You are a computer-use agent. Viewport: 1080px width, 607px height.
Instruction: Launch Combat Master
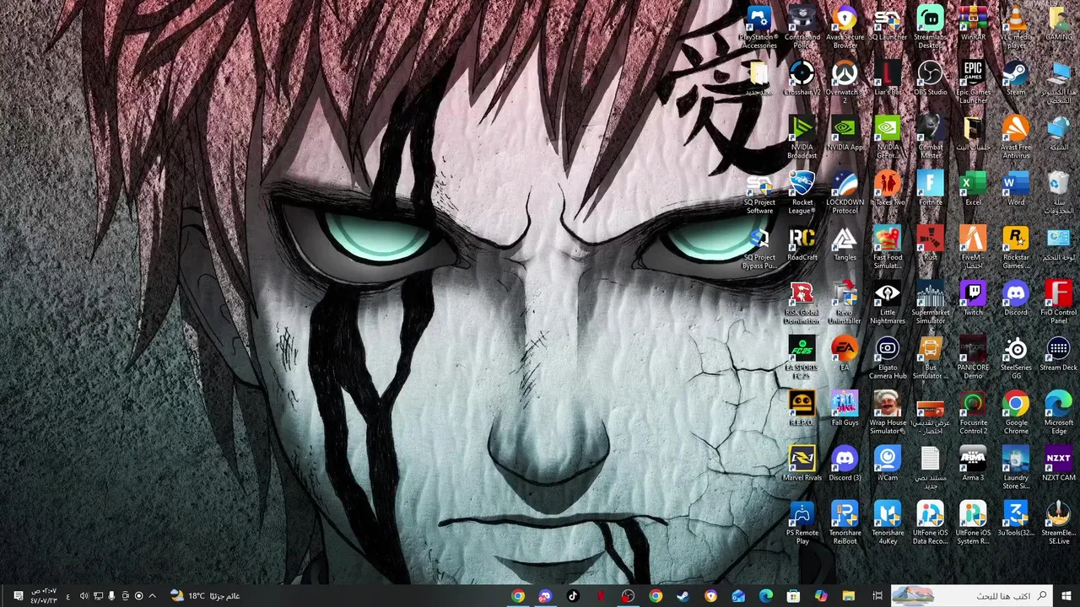pos(931,137)
